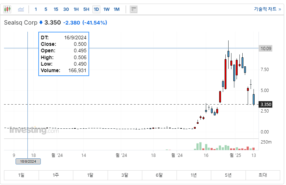Select the candlestick chart type icon

(7, 9)
